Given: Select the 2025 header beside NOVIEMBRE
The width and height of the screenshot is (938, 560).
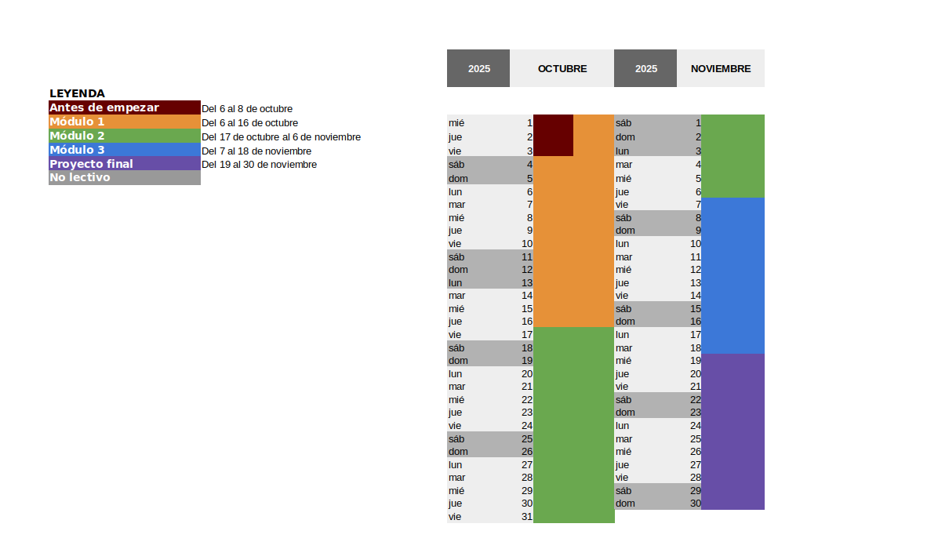Looking at the screenshot, I should [x=645, y=68].
